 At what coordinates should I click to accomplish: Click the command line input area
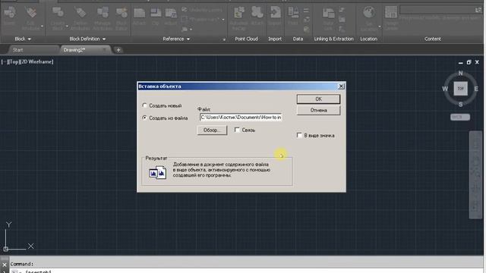point(246,271)
